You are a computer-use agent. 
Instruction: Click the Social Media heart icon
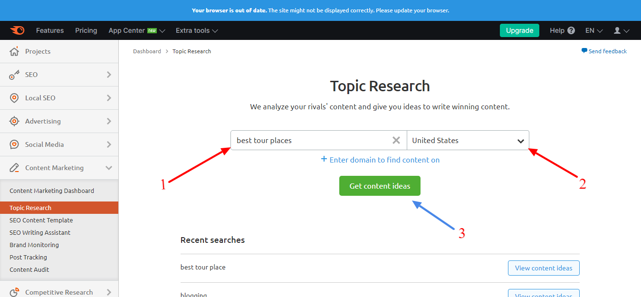pyautogui.click(x=14, y=144)
